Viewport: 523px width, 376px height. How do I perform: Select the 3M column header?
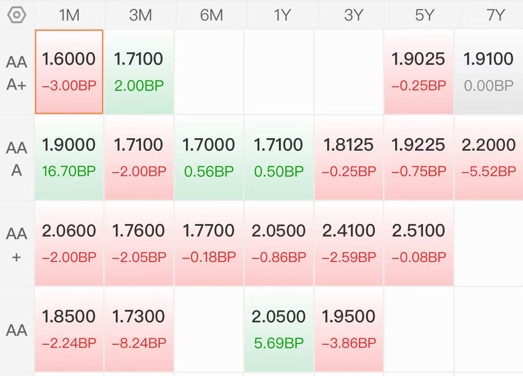pos(140,15)
